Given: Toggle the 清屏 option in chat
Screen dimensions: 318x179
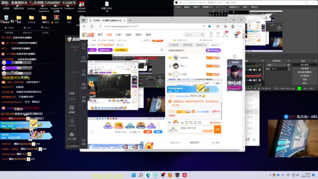Looking at the screenshot, I should [216, 83].
